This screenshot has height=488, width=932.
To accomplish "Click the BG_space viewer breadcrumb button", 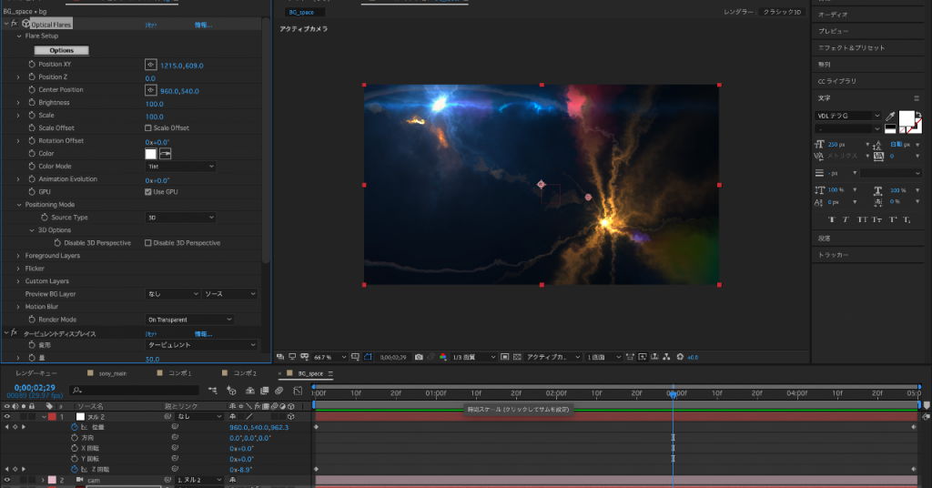I will tap(304, 12).
